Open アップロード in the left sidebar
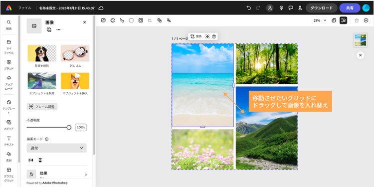The image size is (374, 187). click(x=9, y=83)
